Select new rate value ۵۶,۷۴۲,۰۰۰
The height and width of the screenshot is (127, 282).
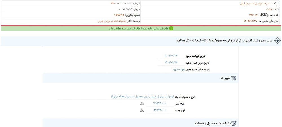[160, 110]
